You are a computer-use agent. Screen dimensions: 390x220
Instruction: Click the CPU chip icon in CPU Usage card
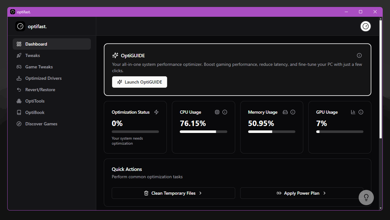217,112
